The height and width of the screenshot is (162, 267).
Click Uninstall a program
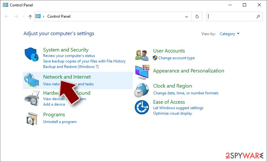[x=60, y=122]
